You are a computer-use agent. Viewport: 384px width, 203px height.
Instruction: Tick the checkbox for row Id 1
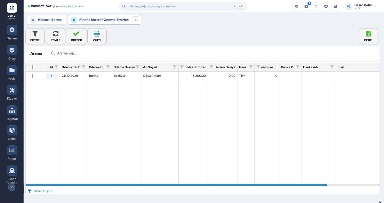[x=34, y=76]
